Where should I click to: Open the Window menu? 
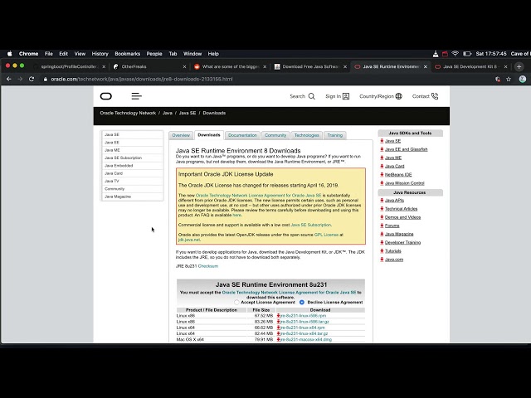192,54
